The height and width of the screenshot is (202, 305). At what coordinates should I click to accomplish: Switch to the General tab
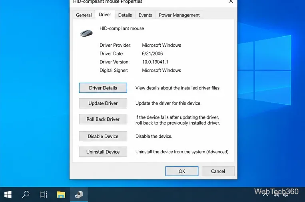click(84, 15)
